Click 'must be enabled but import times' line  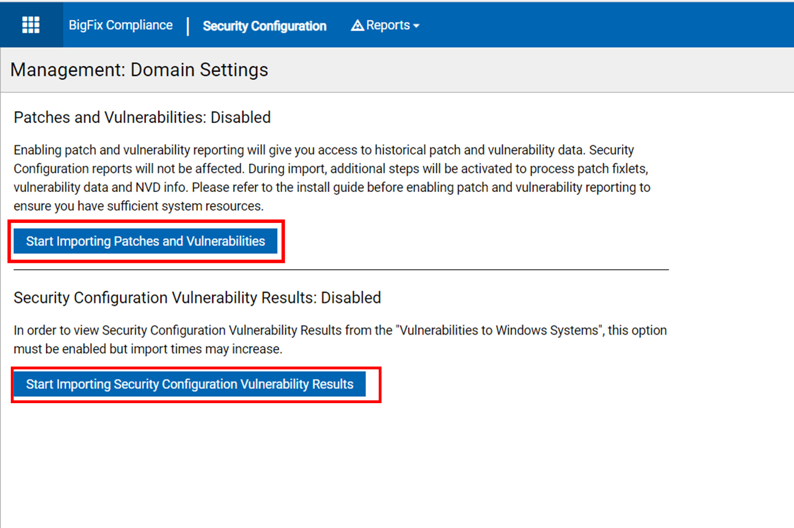[x=148, y=349]
